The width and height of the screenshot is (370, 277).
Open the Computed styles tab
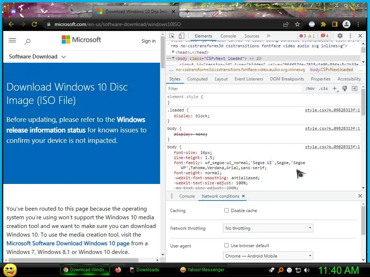pyautogui.click(x=197, y=79)
